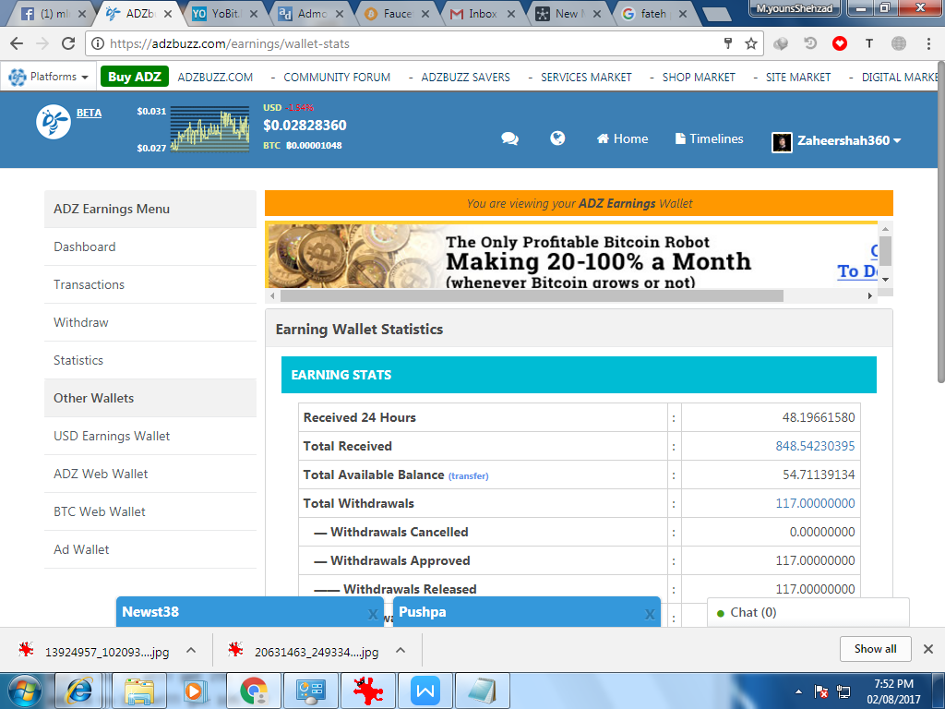Switch to the Faucet tab

pyautogui.click(x=397, y=13)
